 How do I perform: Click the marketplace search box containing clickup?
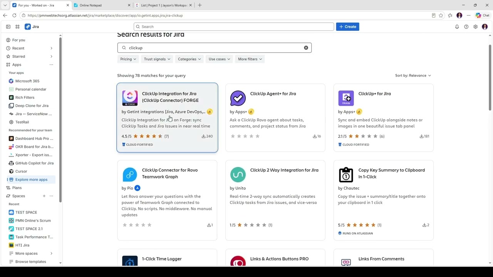coord(214,48)
